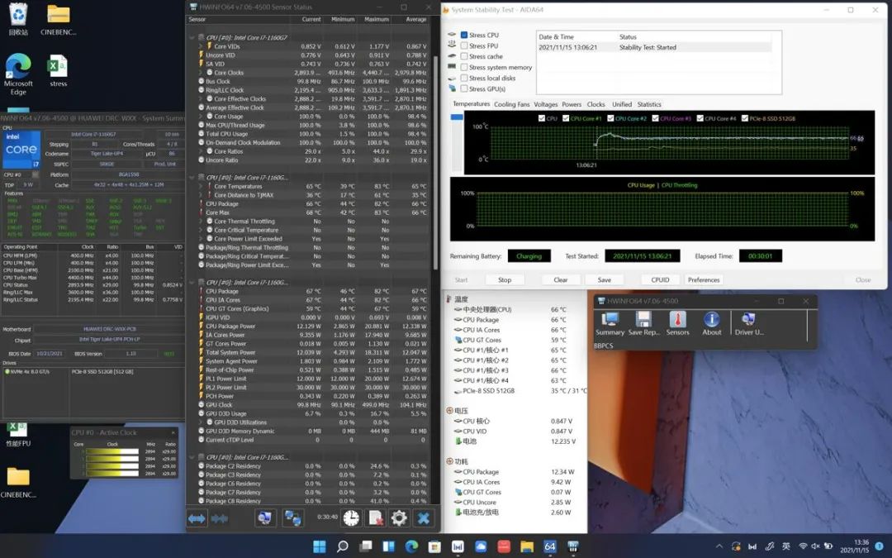Expand Core Distance to TjMAX row

200,195
